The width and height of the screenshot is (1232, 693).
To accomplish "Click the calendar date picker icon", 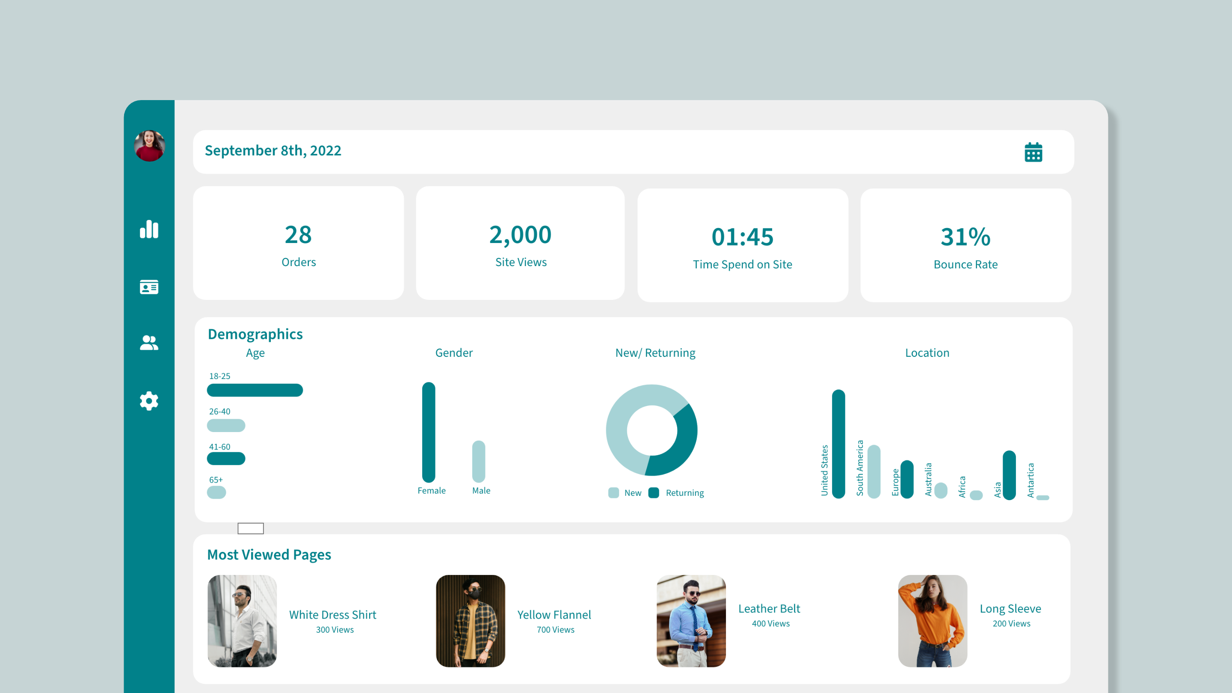I will pyautogui.click(x=1033, y=152).
